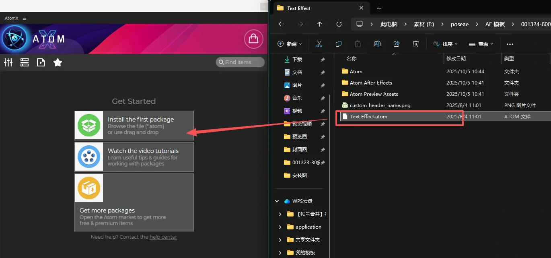This screenshot has width=551, height=258.
Task: Expand the 共享文件夹 node
Action: click(280, 239)
